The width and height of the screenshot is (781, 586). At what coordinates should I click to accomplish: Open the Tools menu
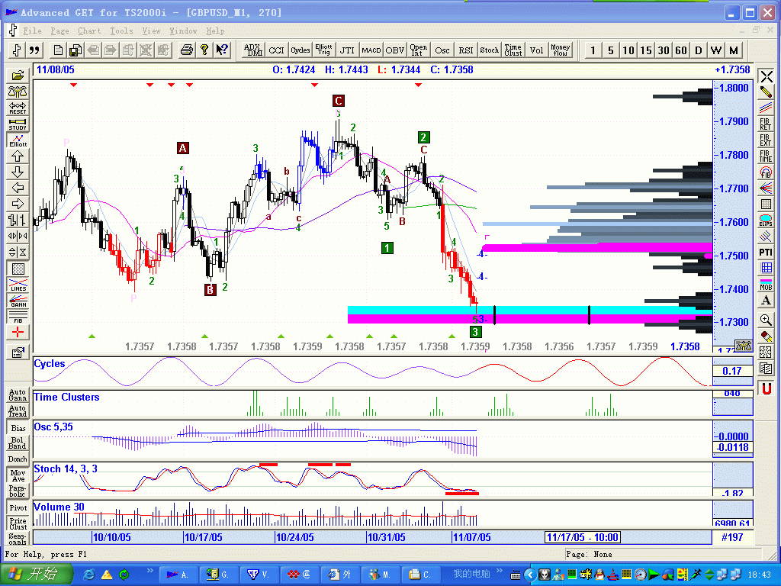121,31
